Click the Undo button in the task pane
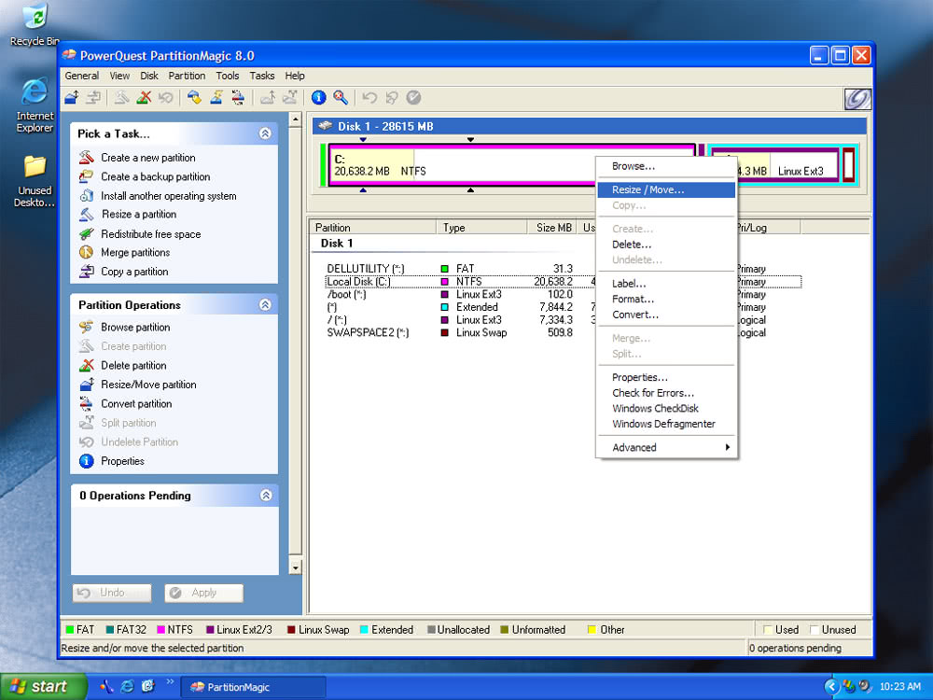Screen dimensions: 933x700 point(112,593)
